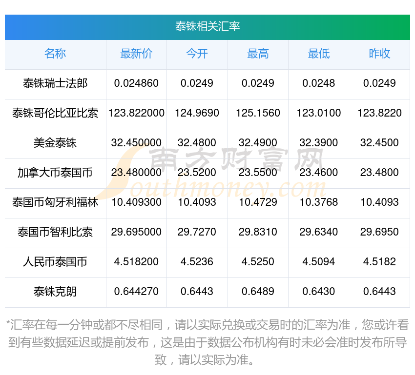Click the high value 4.5250
415x375 pixels.
tap(258, 262)
